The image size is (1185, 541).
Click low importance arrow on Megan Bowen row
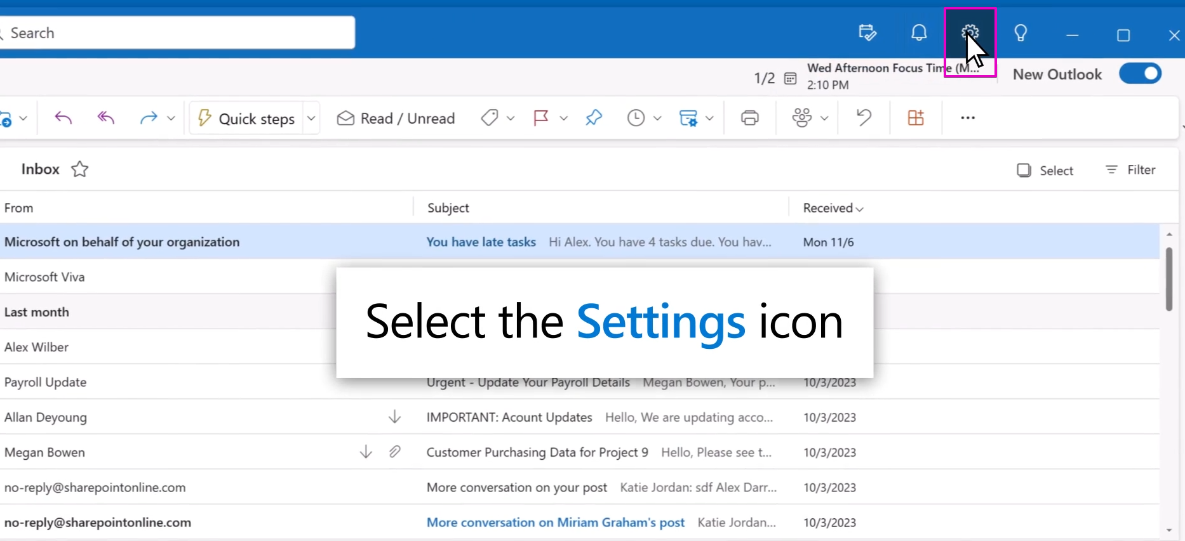coord(366,452)
